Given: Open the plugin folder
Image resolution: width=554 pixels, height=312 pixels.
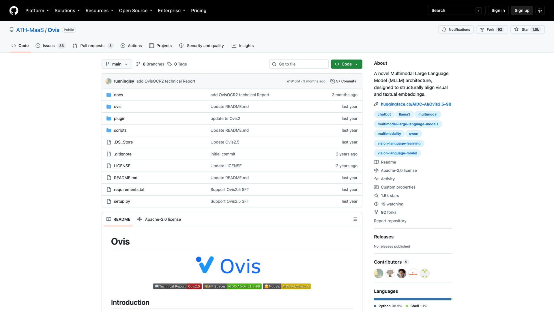Looking at the screenshot, I should tap(119, 118).
